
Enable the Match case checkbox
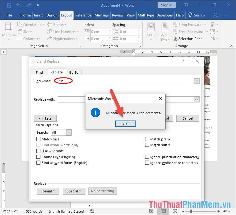pyautogui.click(x=38, y=139)
